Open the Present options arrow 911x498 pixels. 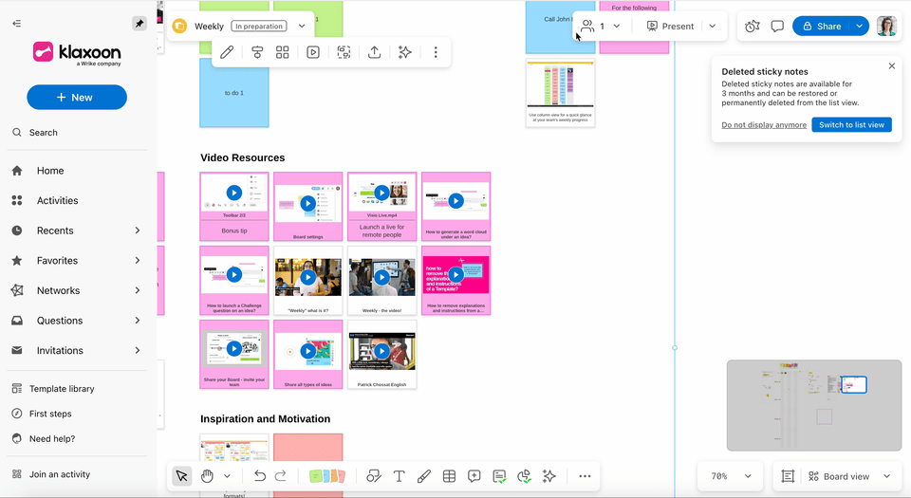[x=713, y=27]
